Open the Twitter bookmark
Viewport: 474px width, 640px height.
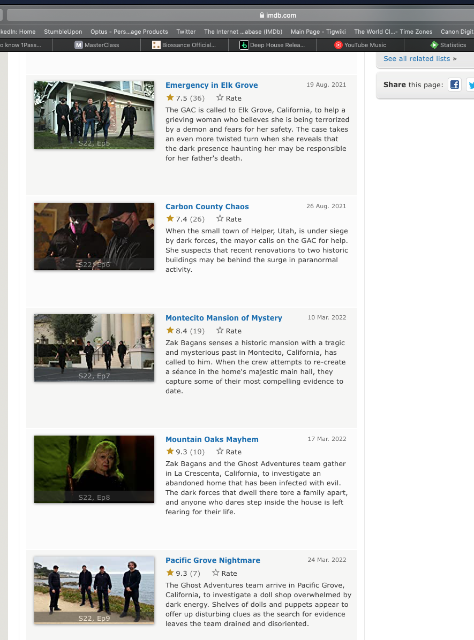point(186,32)
